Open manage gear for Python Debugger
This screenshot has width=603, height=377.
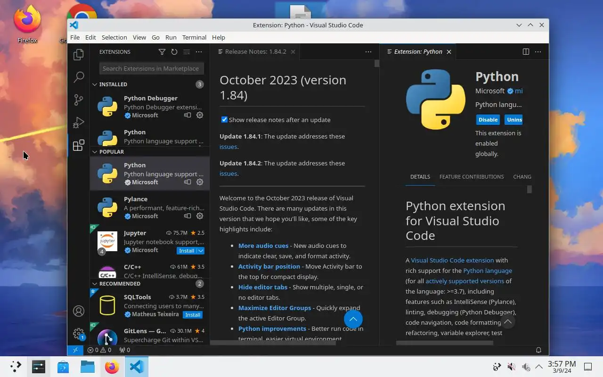pyautogui.click(x=200, y=115)
